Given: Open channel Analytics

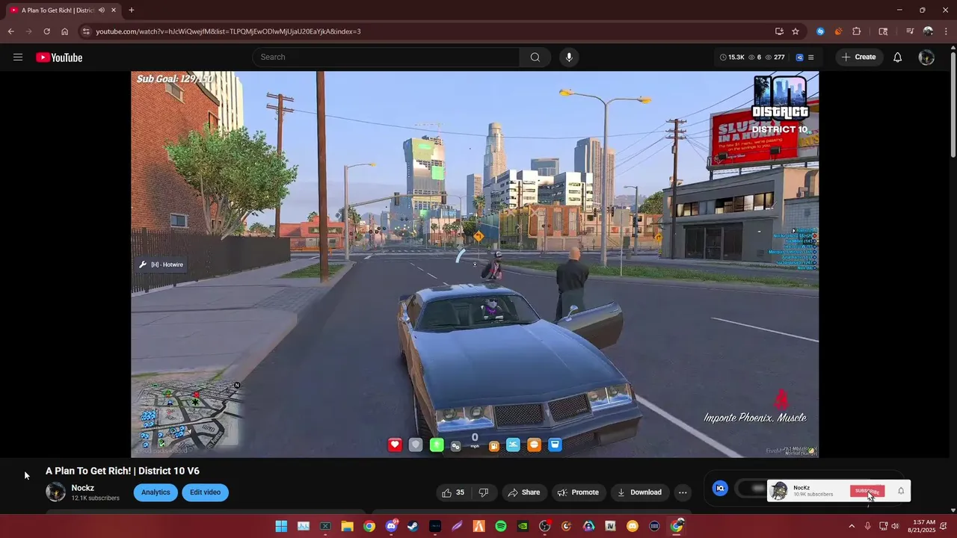Looking at the screenshot, I should [156, 492].
